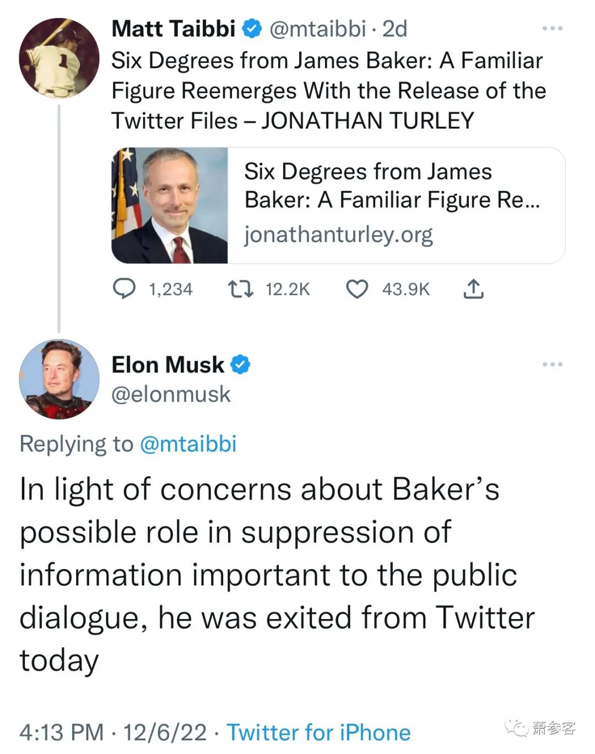
Task: Open more options on Taibbi's tweet
Action: click(x=552, y=28)
